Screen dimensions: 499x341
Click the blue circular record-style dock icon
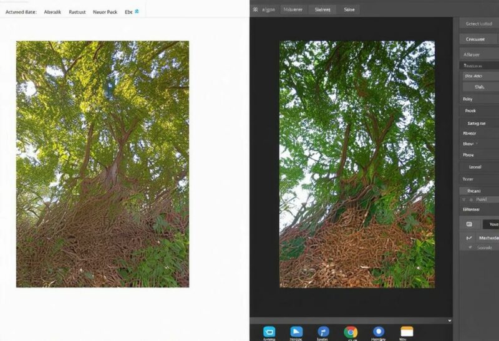tap(378, 332)
